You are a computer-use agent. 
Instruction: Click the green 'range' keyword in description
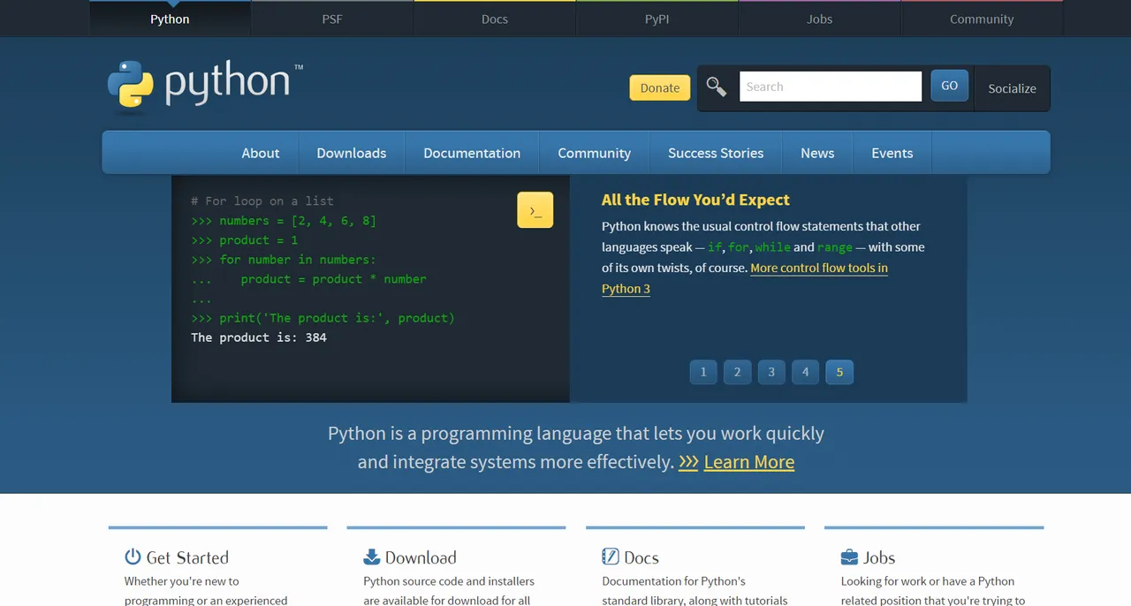click(x=835, y=247)
